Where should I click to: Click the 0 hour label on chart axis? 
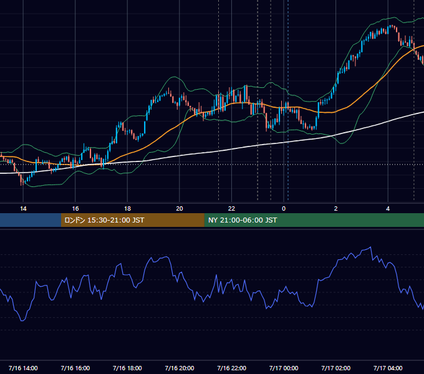[x=284, y=209]
